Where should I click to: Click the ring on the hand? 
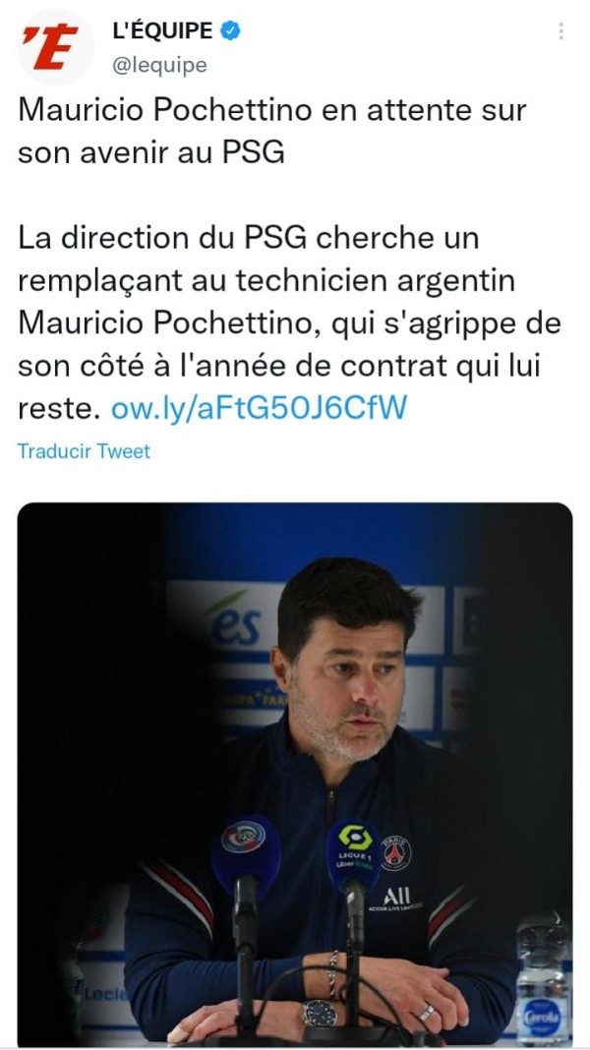[427, 1013]
